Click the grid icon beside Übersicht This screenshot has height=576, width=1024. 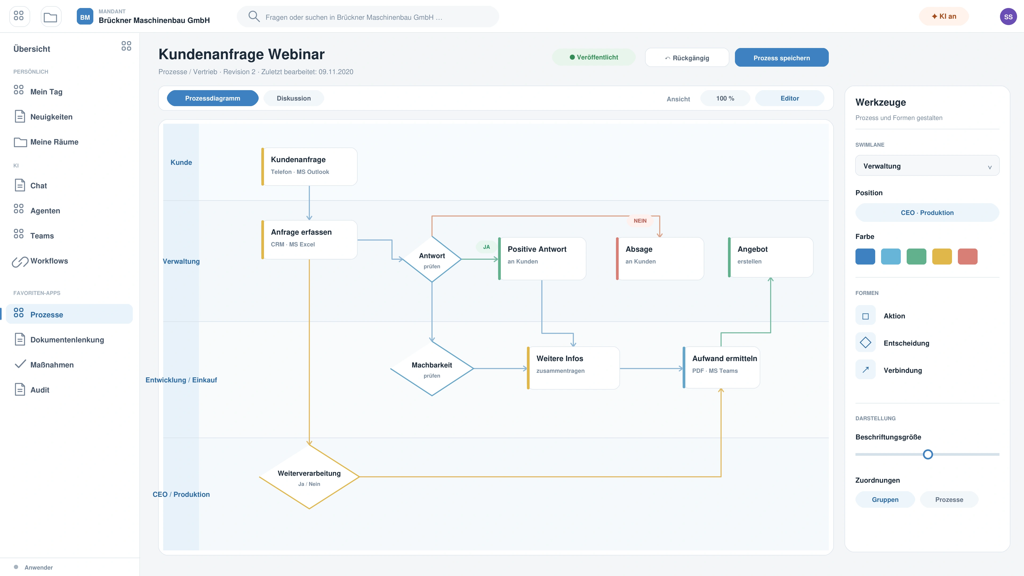(x=126, y=46)
